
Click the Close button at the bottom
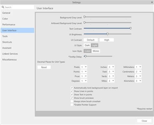click(144, 121)
